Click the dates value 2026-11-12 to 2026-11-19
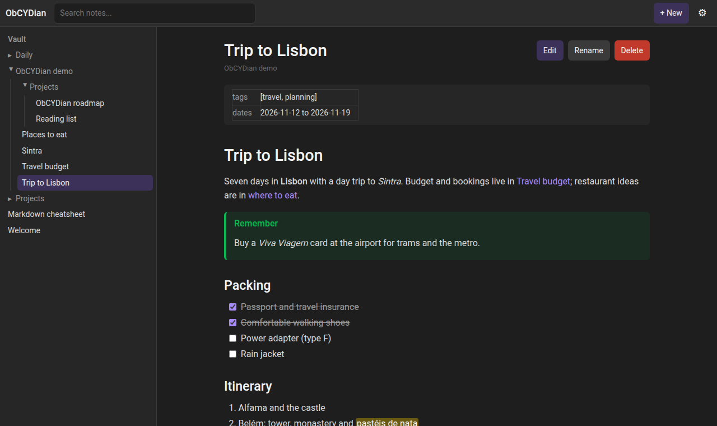Viewport: 717px width, 426px height. [305, 113]
